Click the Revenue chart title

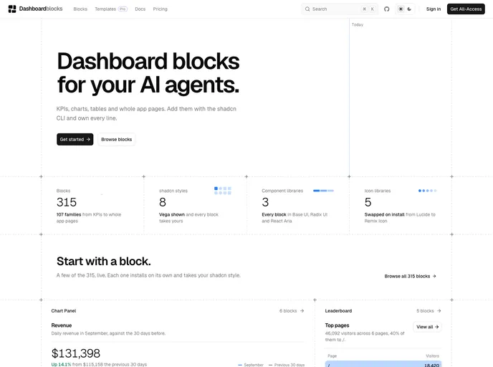point(62,325)
